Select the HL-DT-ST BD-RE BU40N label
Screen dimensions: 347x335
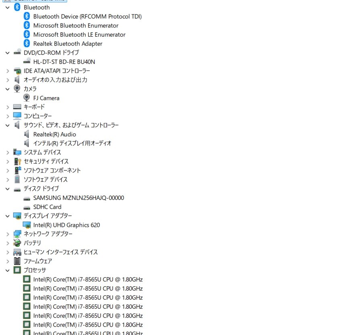(x=64, y=62)
